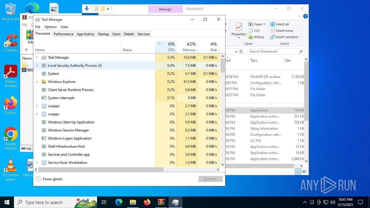
Task: Click the End task button
Action: pyautogui.click(x=210, y=179)
